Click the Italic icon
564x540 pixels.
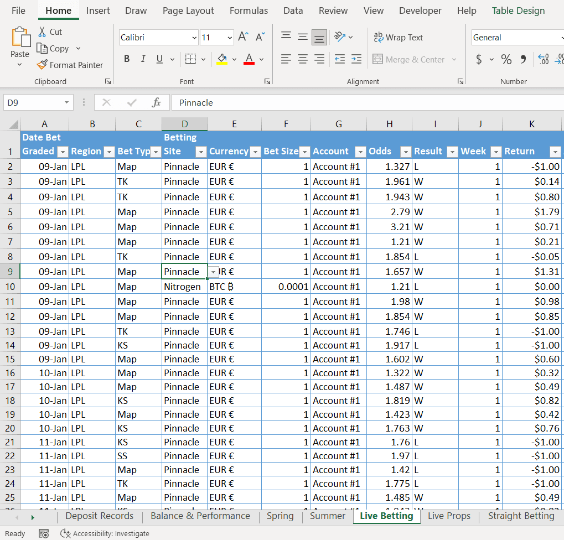(x=143, y=59)
